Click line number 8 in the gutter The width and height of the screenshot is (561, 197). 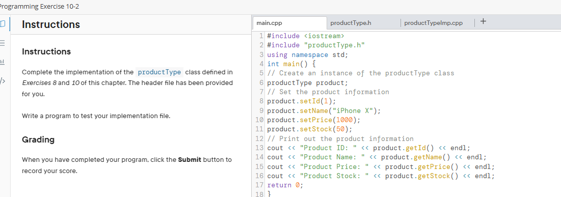261,101
